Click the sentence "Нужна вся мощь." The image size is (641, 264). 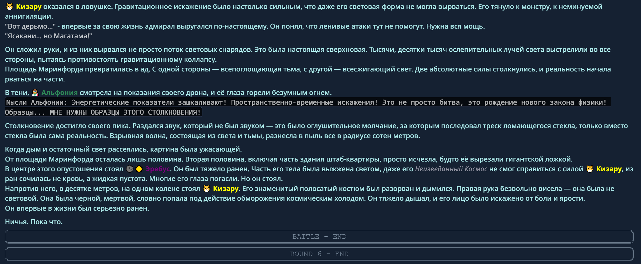coord(456,26)
